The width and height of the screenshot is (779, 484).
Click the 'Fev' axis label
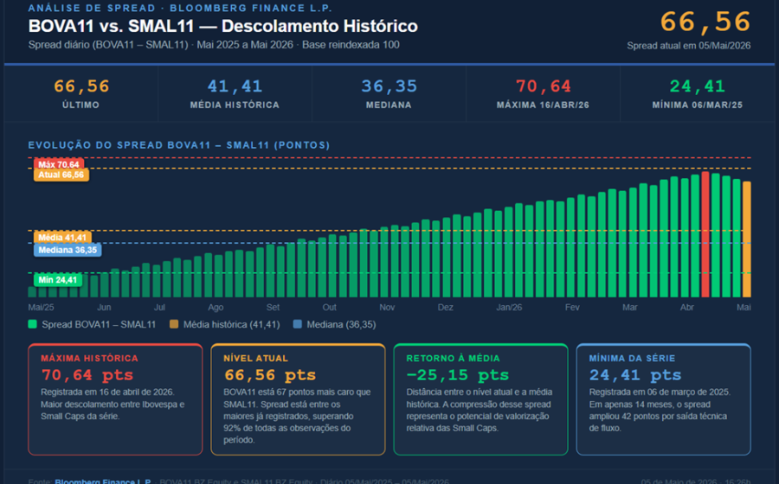coord(572,308)
